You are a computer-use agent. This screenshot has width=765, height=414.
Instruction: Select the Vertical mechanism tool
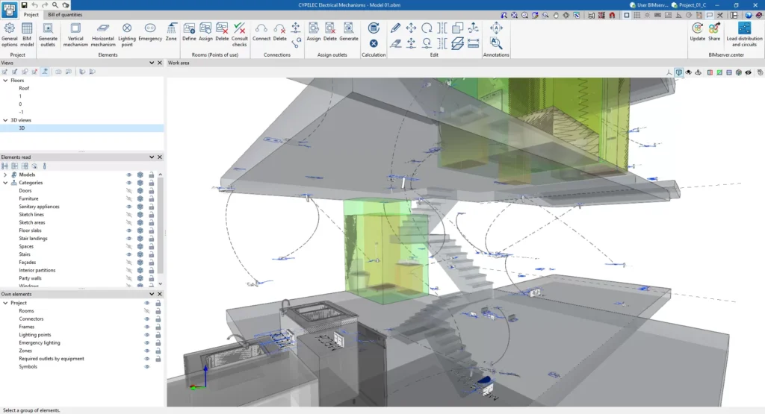pos(75,33)
